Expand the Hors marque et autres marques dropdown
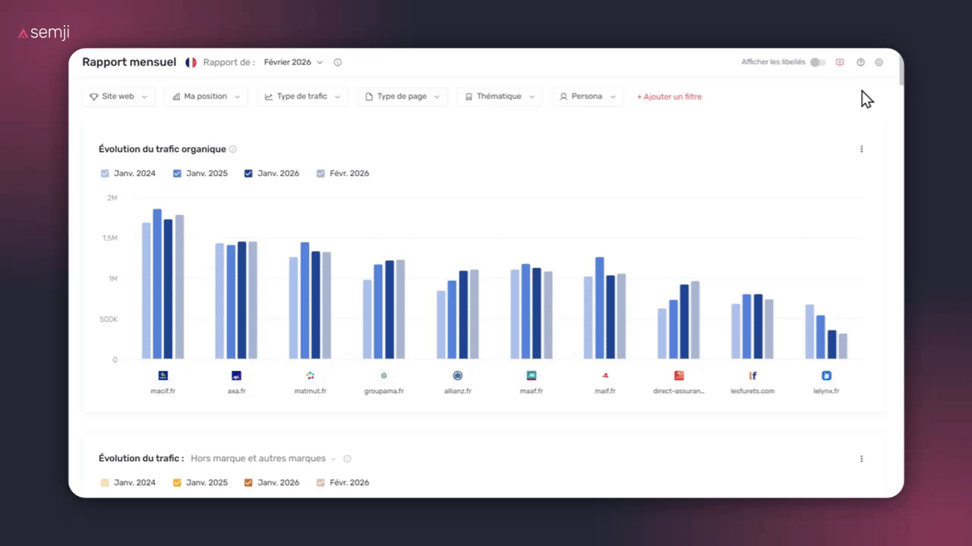Image resolution: width=972 pixels, height=546 pixels. tap(263, 458)
